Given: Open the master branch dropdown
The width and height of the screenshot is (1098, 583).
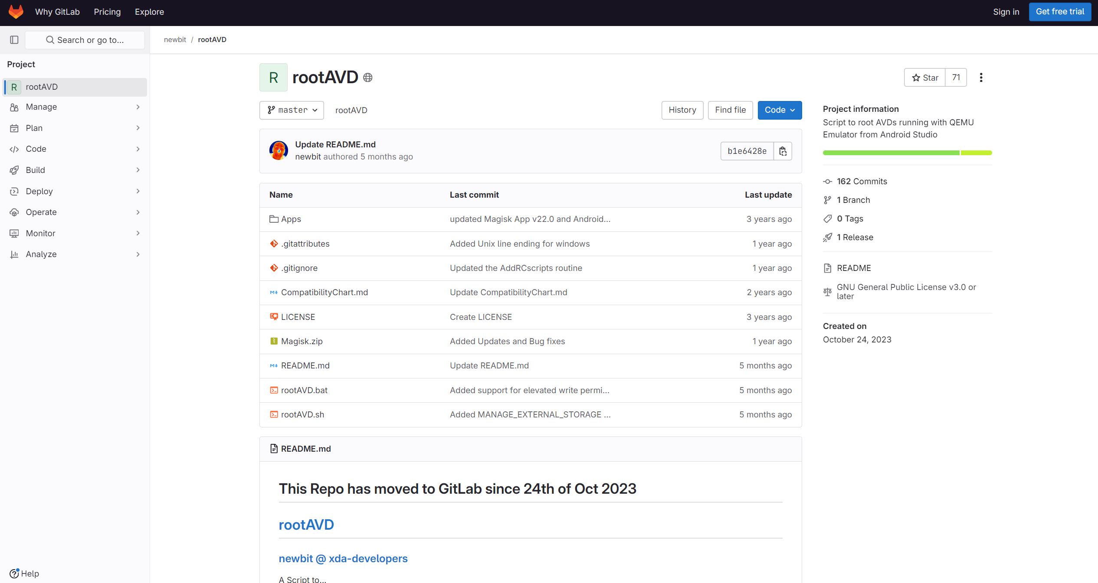Looking at the screenshot, I should [292, 110].
